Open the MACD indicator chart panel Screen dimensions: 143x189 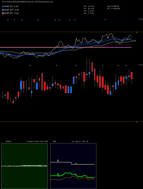pyautogui.click(x=24, y=166)
